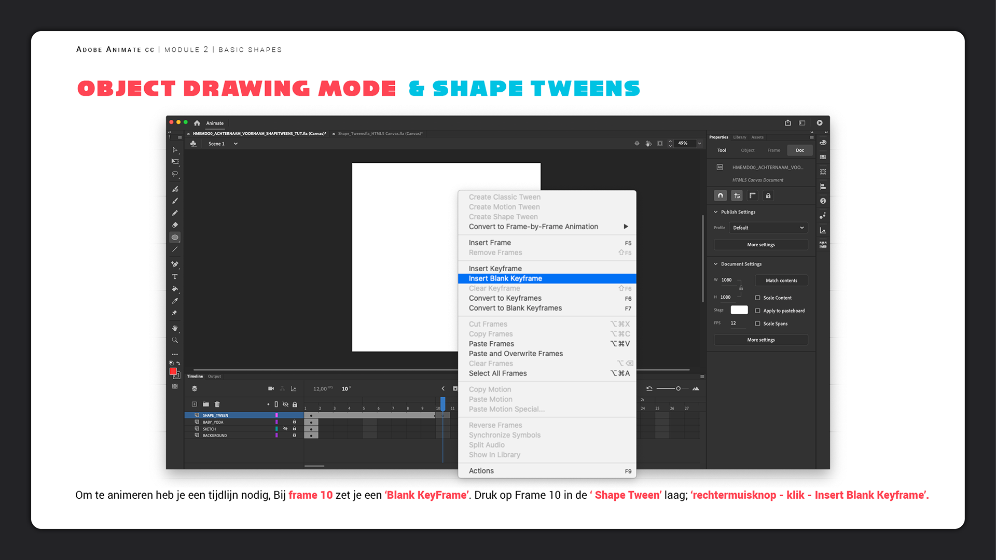Image resolution: width=996 pixels, height=560 pixels.
Task: Switch to the Library panel tab
Action: (x=739, y=137)
